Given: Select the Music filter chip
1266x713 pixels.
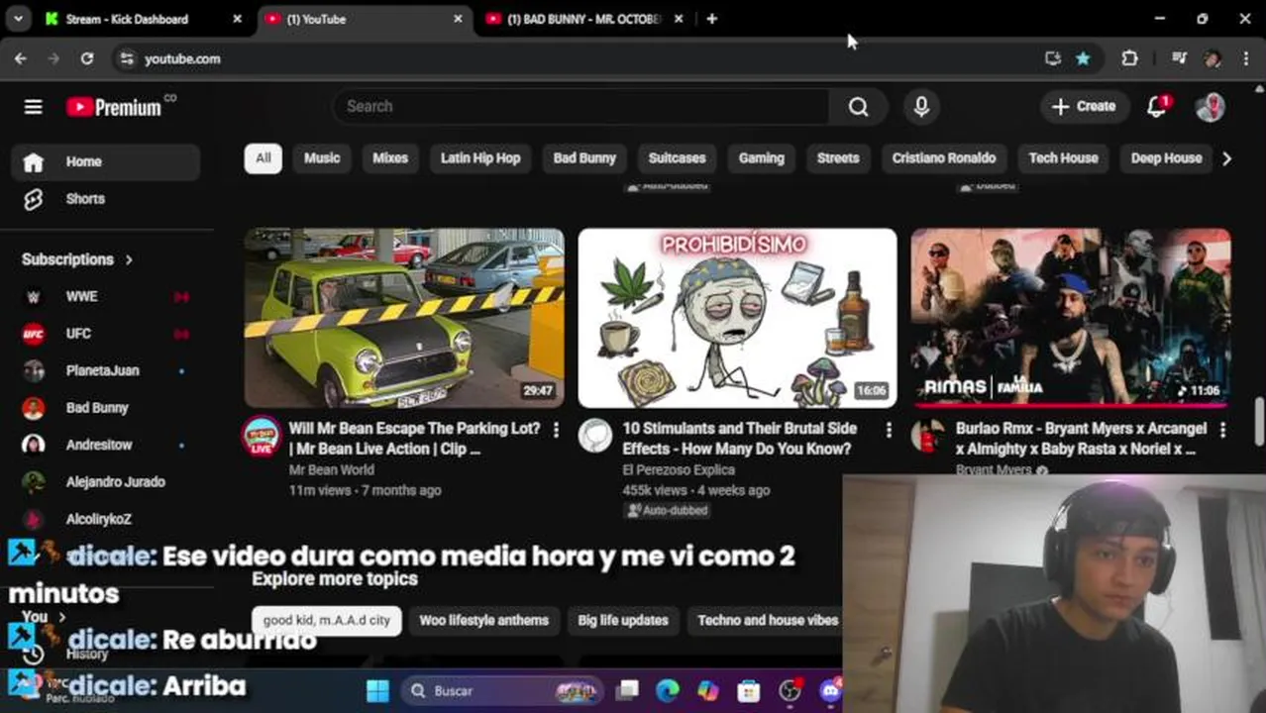Looking at the screenshot, I should pos(322,158).
